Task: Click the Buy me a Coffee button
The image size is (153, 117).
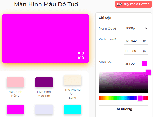Action: point(134,4)
